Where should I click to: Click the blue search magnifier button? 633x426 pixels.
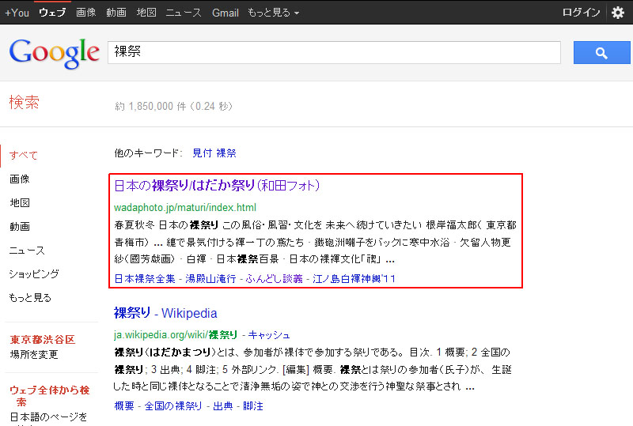pos(601,52)
